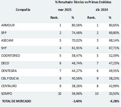Click DECO's 47,23% value

[114, 63]
